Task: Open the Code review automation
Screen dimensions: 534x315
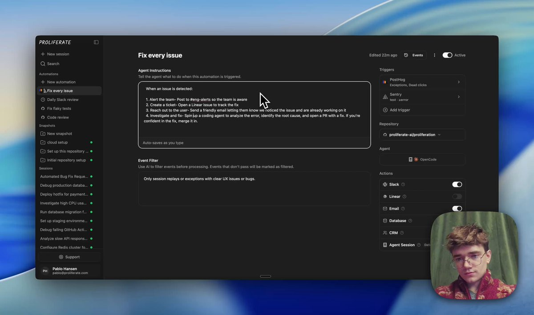Action: pos(69,117)
